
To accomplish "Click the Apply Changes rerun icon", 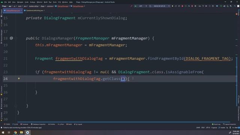I will [x=176, y=6].
